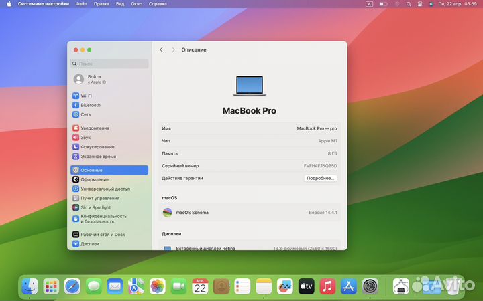This screenshot has width=483, height=301.
Task: Open the Справка menu
Action: coord(158,4)
